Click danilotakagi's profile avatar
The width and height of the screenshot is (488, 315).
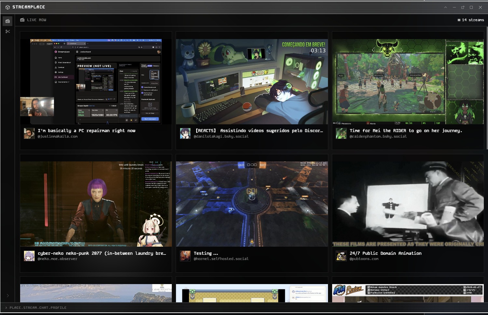(185, 133)
